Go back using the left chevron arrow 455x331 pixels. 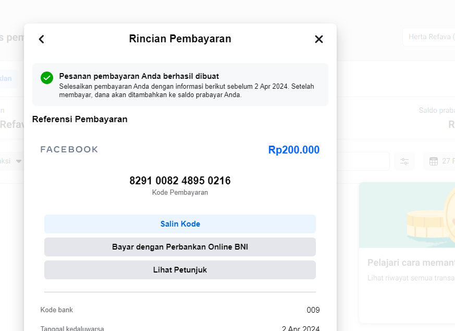click(42, 39)
